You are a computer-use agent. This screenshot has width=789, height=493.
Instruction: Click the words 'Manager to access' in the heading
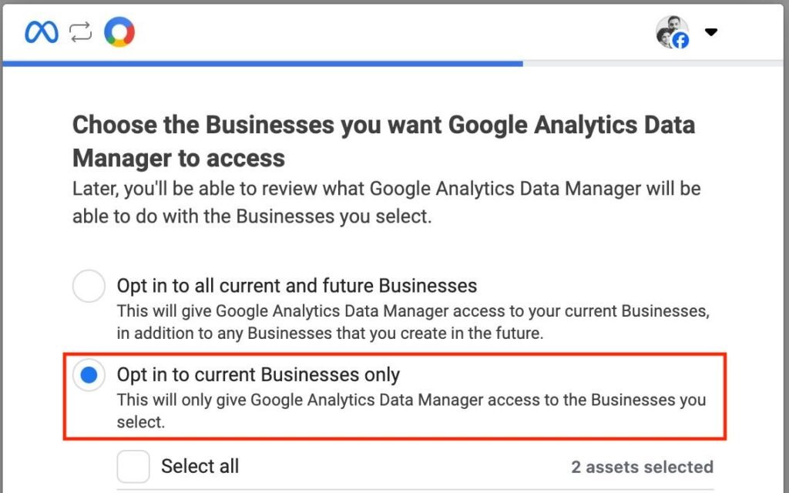pos(178,159)
